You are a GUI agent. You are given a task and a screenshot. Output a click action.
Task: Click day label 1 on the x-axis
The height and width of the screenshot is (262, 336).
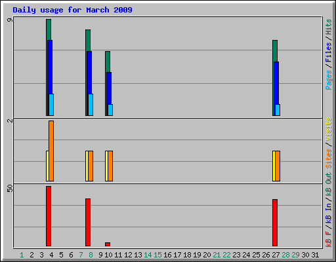(22, 255)
